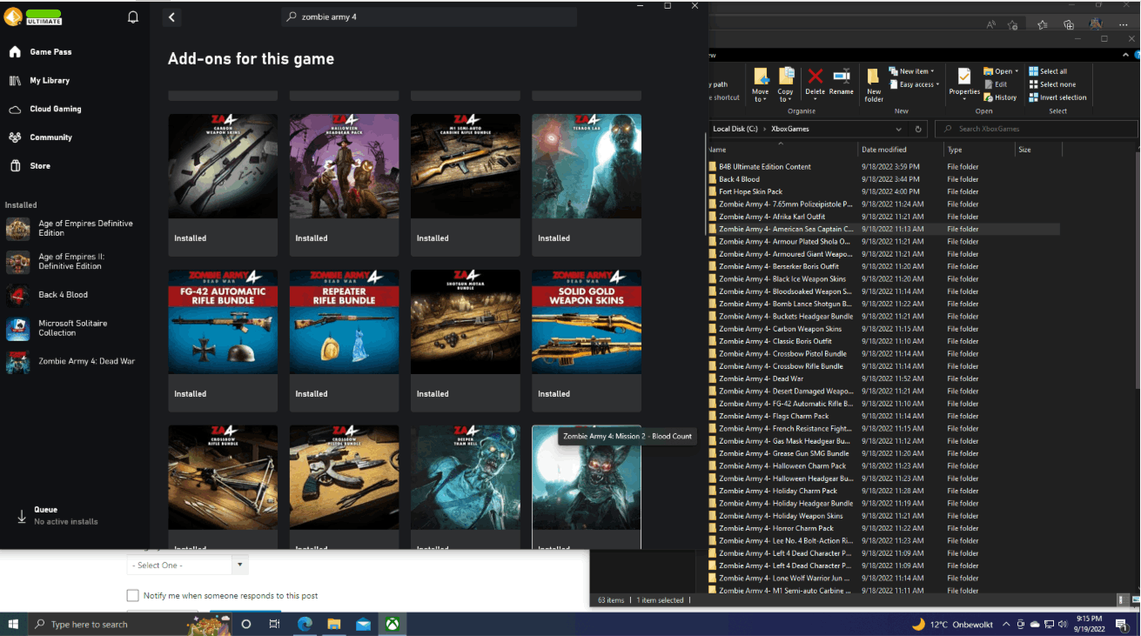Click the Xbox search field with zombie army 4
The height and width of the screenshot is (636, 1141).
(429, 17)
